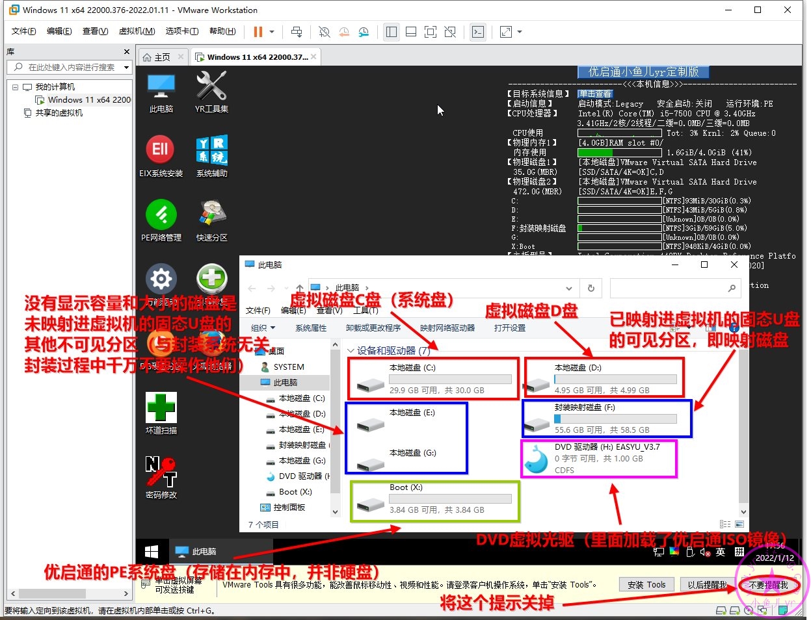Screen dimensions: 811x620
Task: Open the Explorer address bar history dropdown
Action: point(569,288)
